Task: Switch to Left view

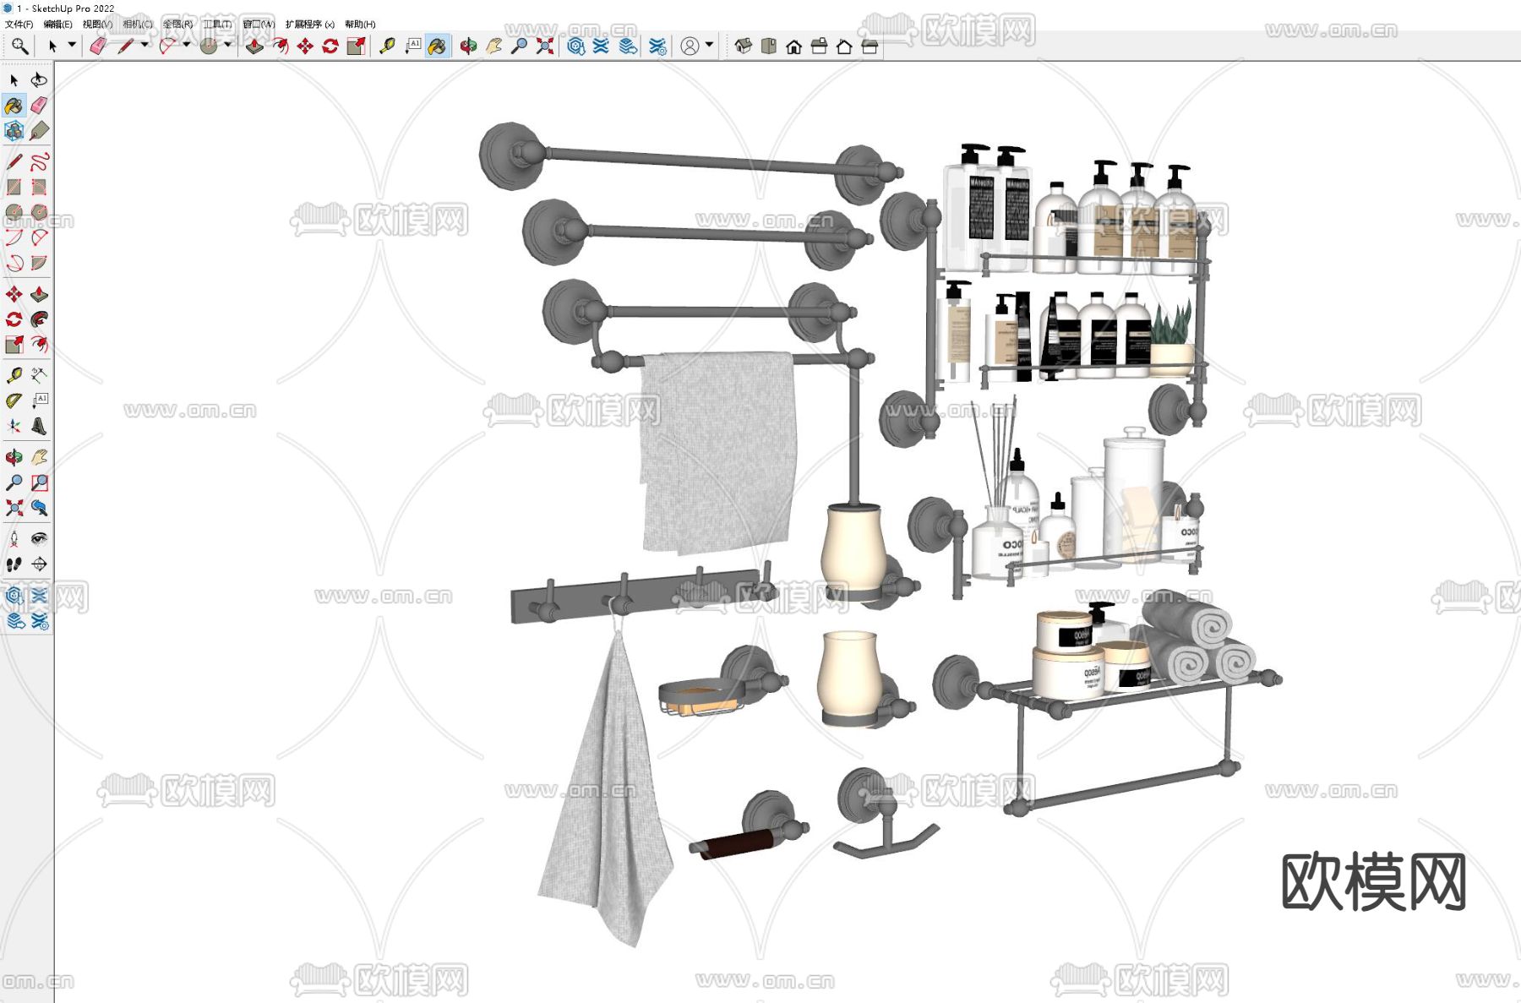Action: 870,46
